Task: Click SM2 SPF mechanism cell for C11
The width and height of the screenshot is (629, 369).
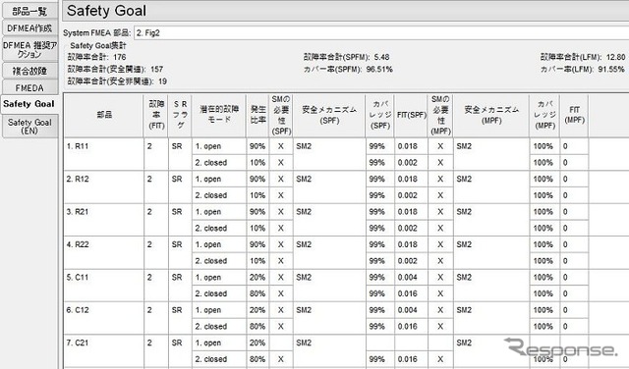Action: (329, 286)
